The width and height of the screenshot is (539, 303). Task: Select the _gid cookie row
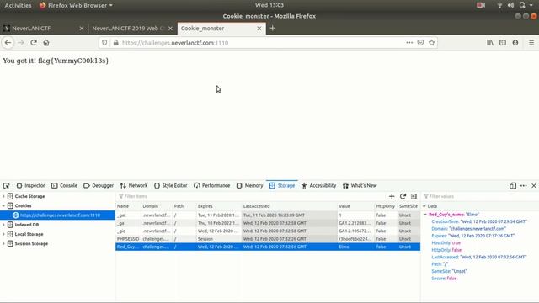268,231
